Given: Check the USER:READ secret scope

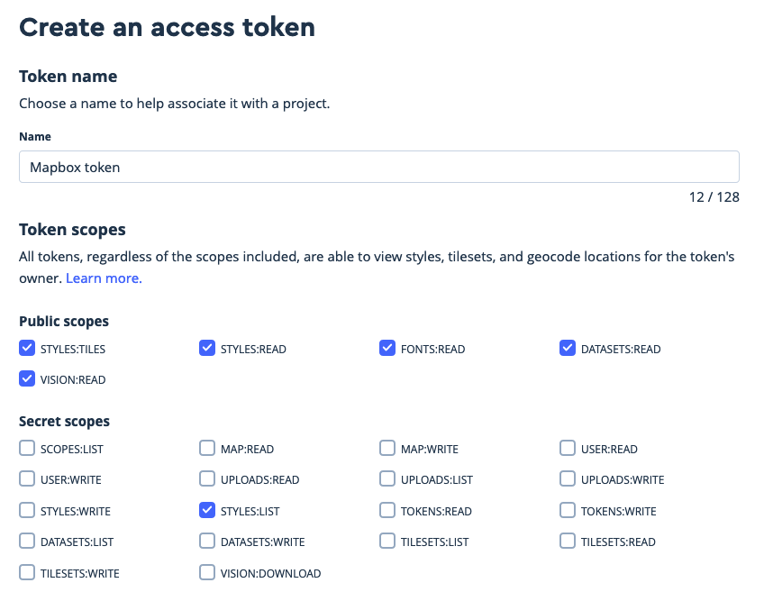Looking at the screenshot, I should (568, 448).
